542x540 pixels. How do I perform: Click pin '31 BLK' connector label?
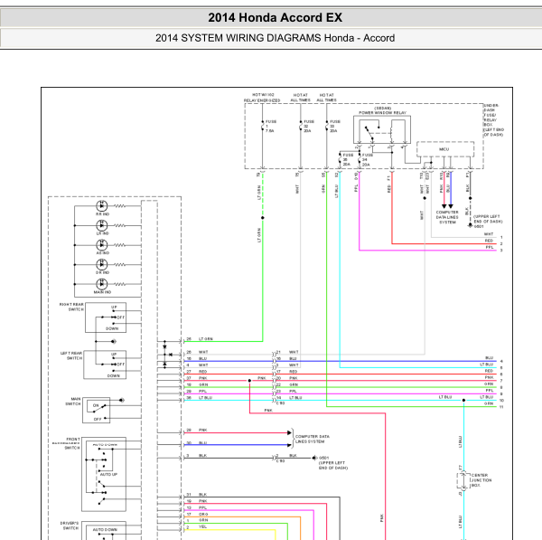(197, 495)
